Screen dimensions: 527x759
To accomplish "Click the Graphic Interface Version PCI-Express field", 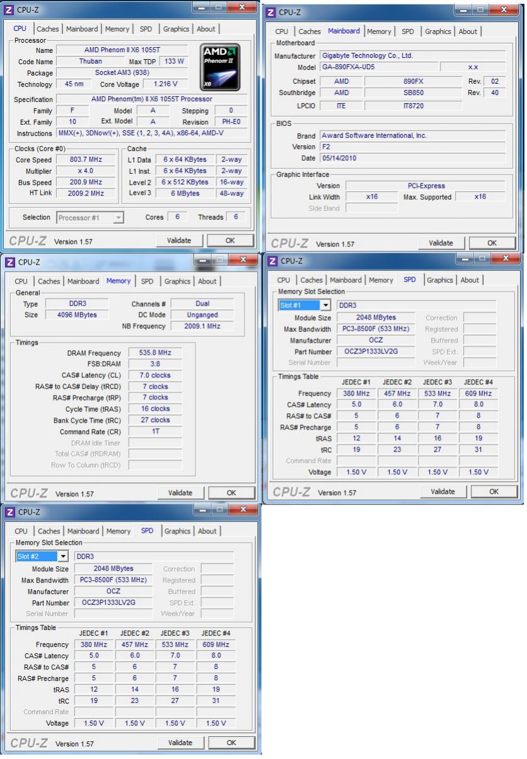I will click(x=426, y=186).
